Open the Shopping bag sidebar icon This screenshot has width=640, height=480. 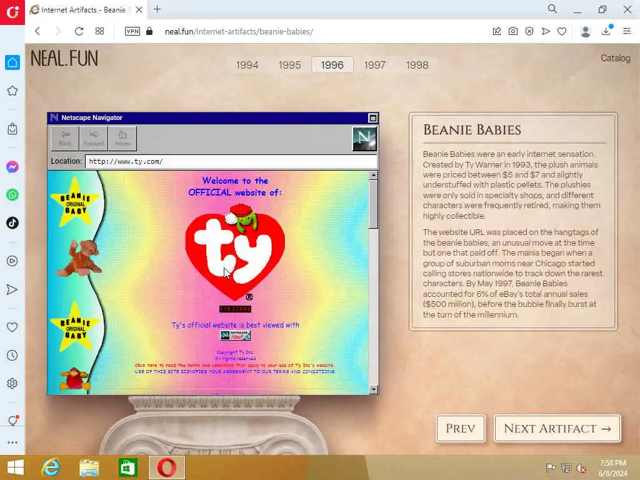[x=12, y=129]
